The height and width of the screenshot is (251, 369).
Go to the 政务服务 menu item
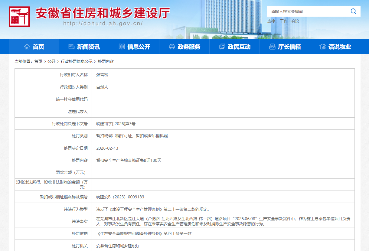click(x=189, y=47)
